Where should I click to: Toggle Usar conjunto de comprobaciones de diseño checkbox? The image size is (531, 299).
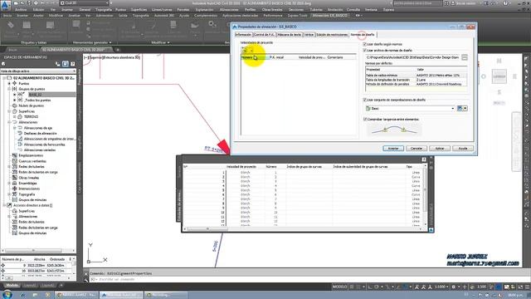pos(365,100)
